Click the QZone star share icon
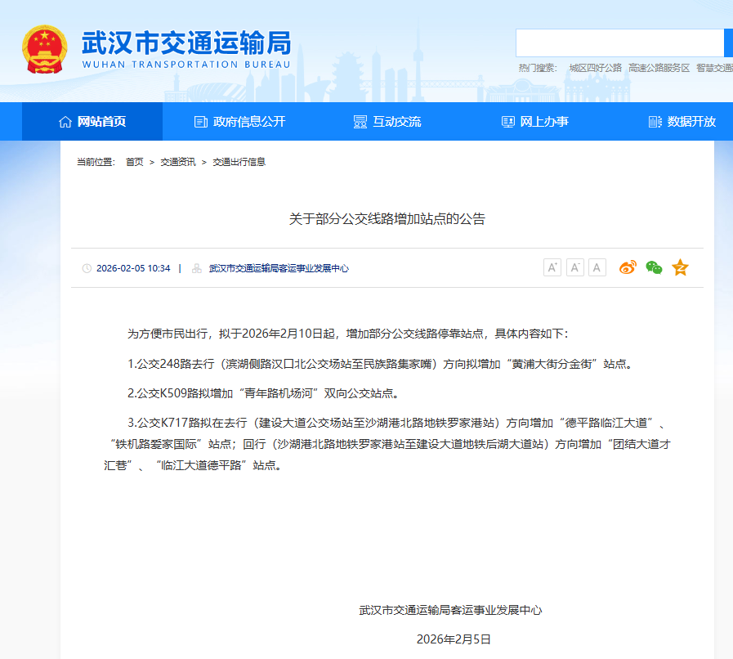The image size is (733, 659). click(x=679, y=267)
